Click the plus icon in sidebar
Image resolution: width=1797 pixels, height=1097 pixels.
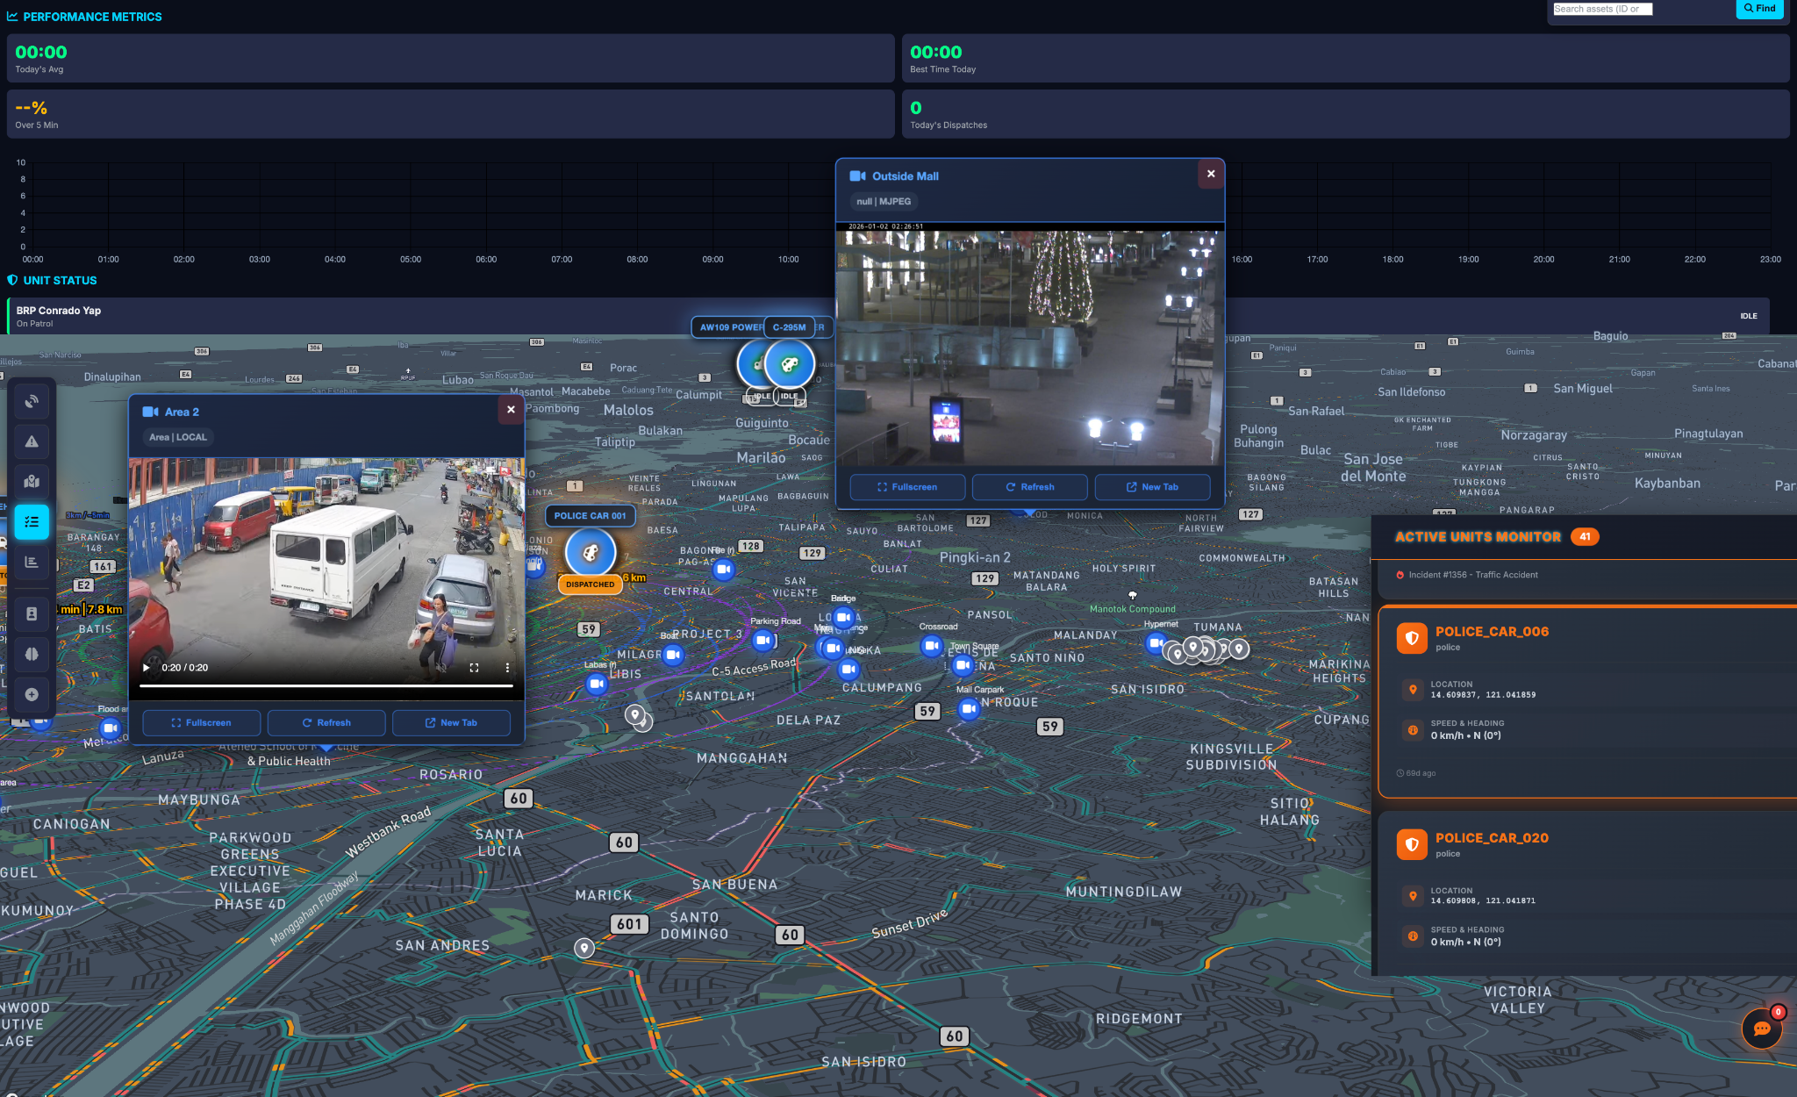(x=32, y=694)
